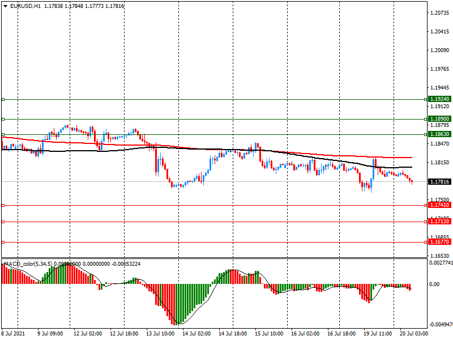
Task: Click left handle of the 1.16770 line
Action: pos(3,242)
